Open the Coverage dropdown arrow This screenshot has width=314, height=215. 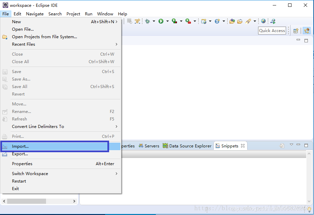click(181, 21)
